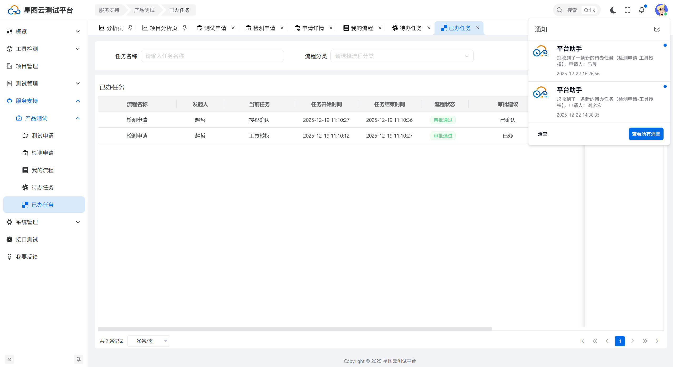Enter fullscreen mode via header icon
673x367 pixels.
coord(628,10)
